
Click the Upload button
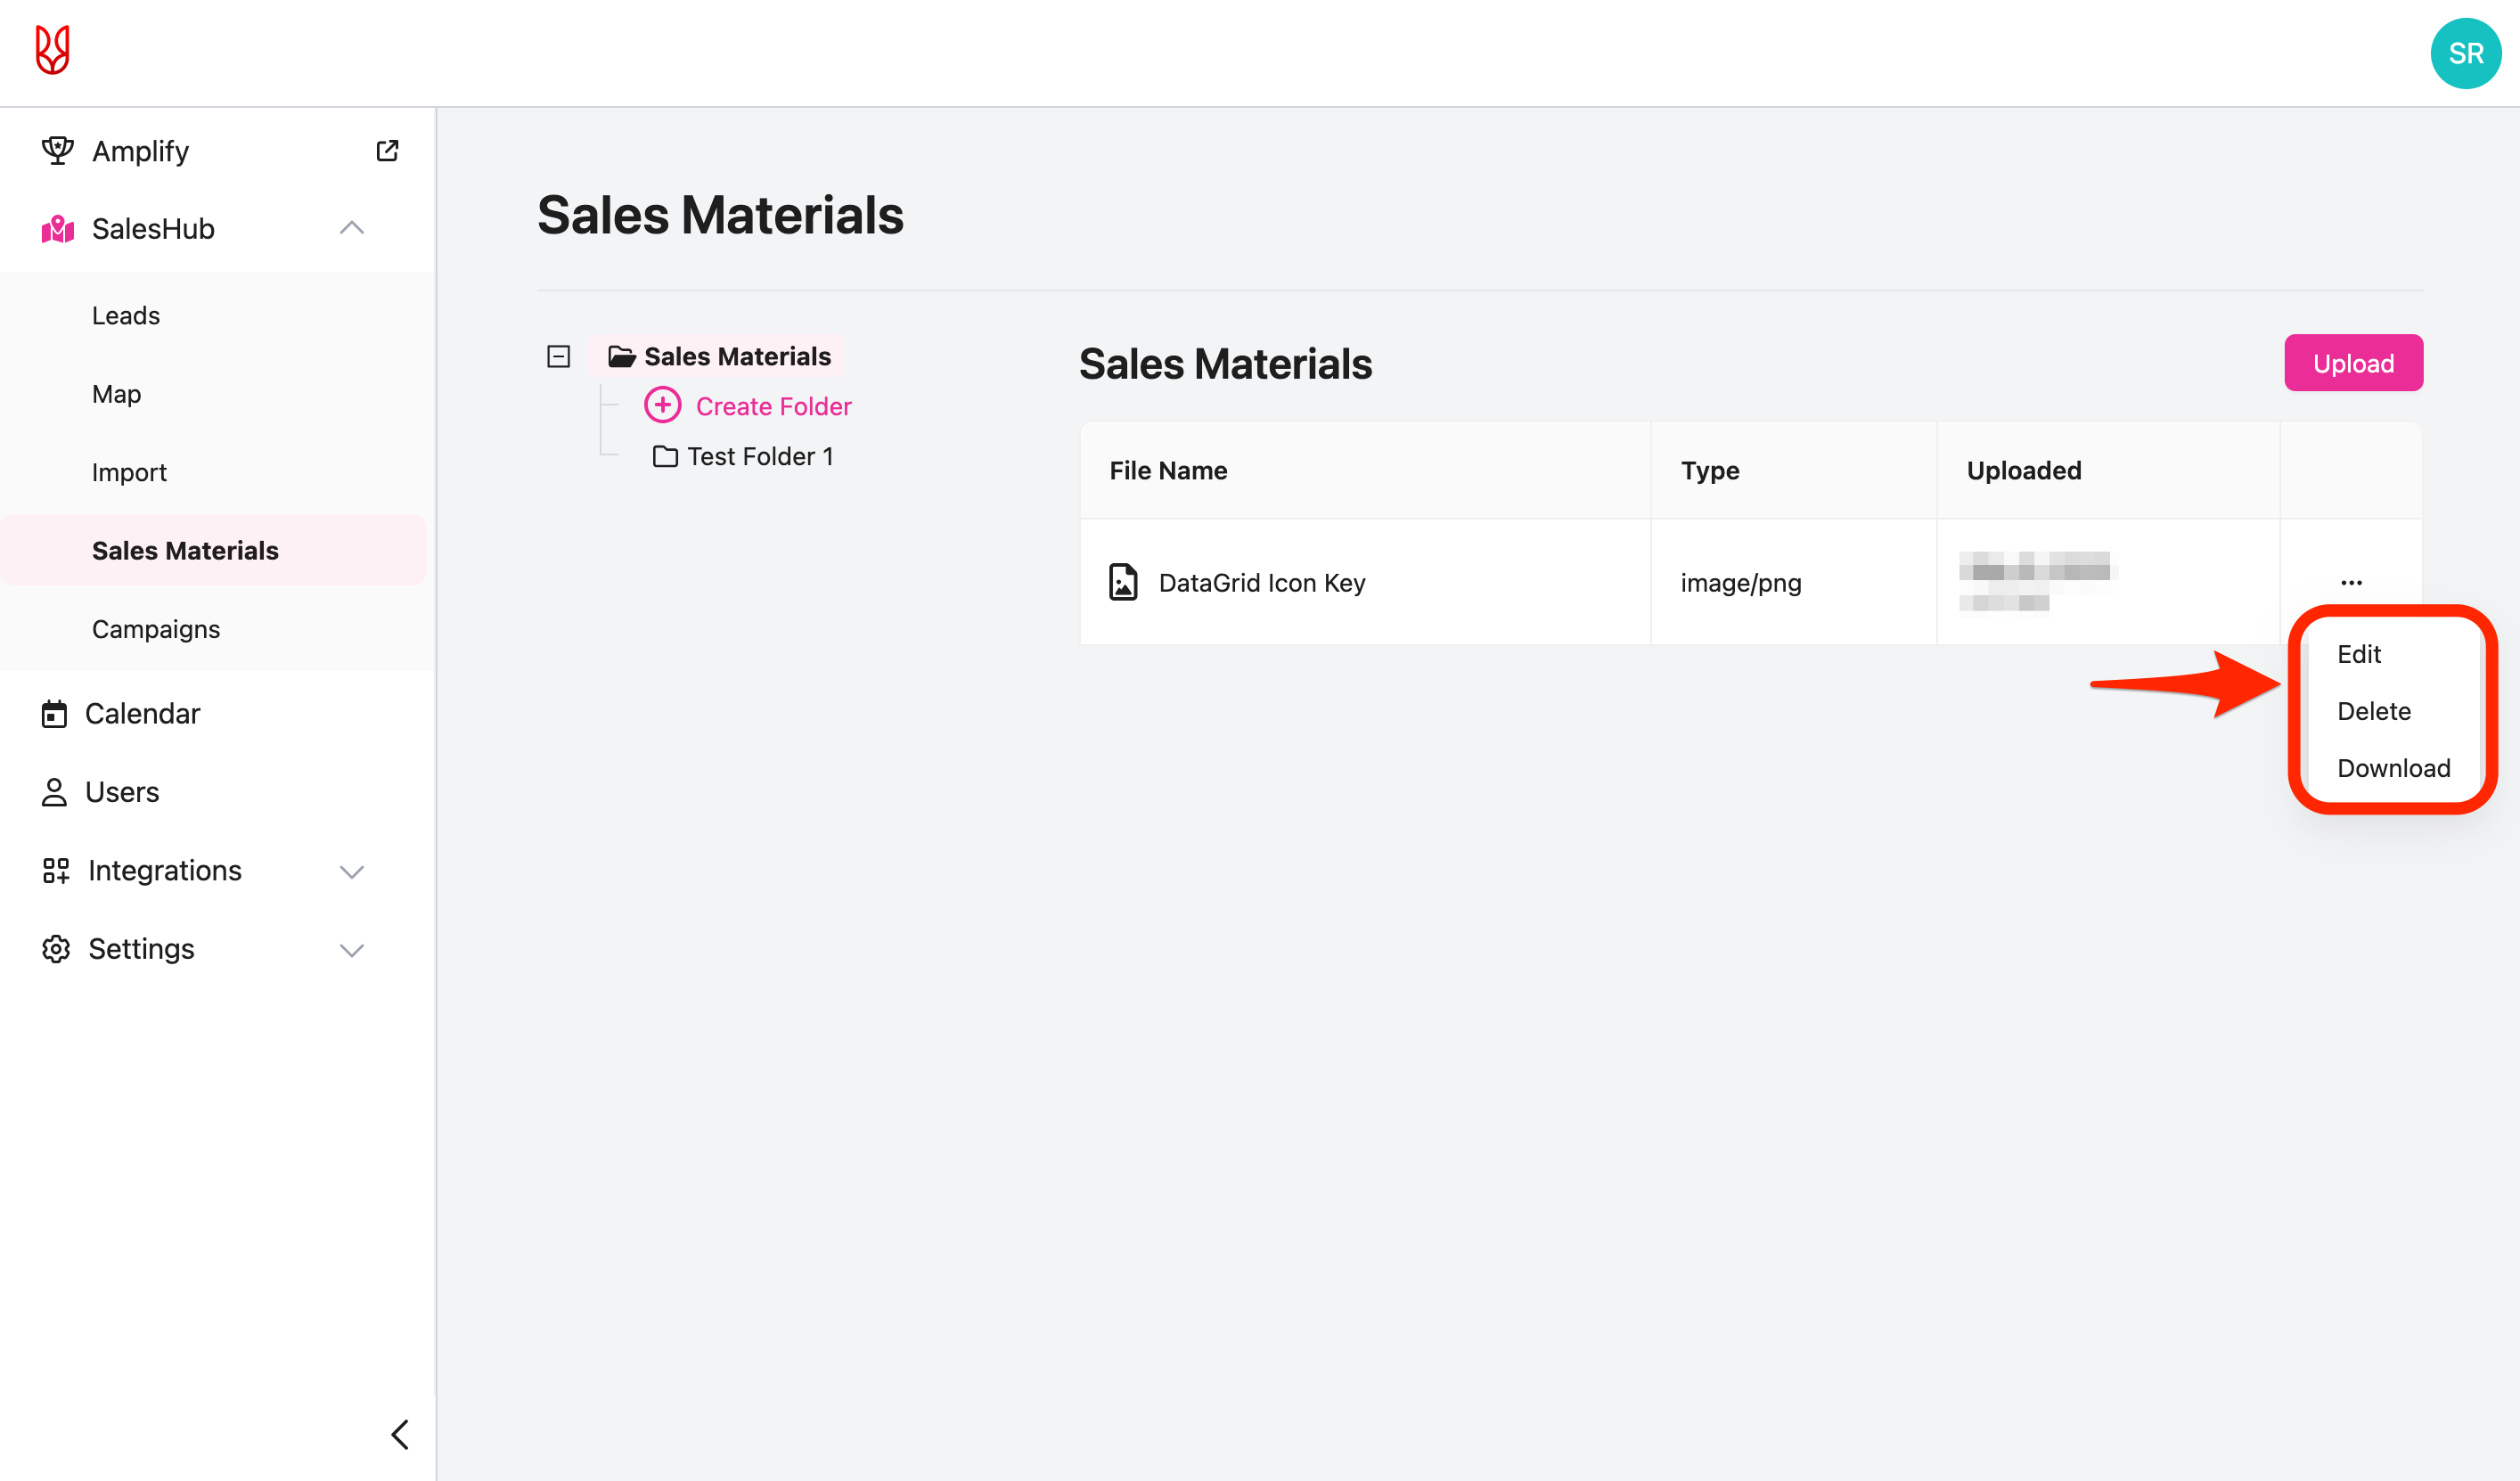coord(2353,362)
